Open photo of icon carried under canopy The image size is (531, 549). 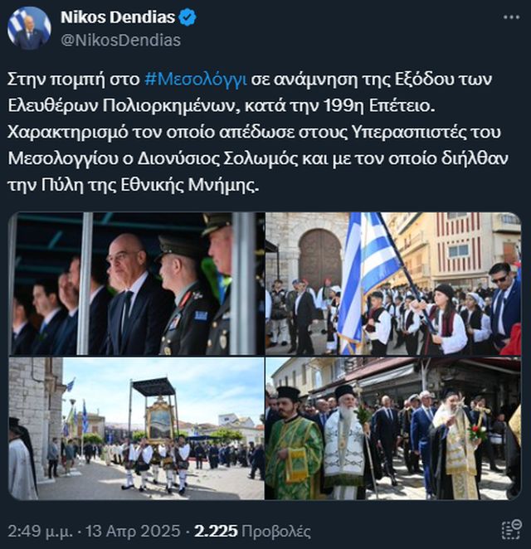click(136, 428)
